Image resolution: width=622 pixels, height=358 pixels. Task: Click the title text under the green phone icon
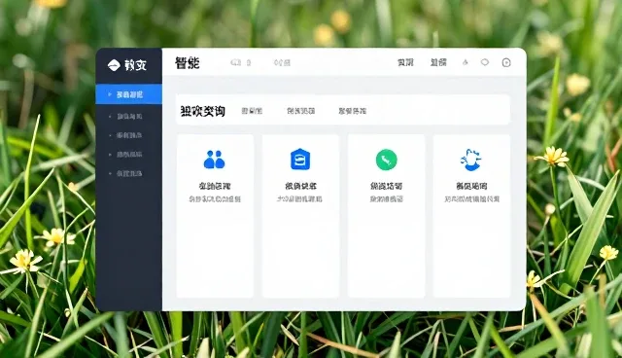387,186
